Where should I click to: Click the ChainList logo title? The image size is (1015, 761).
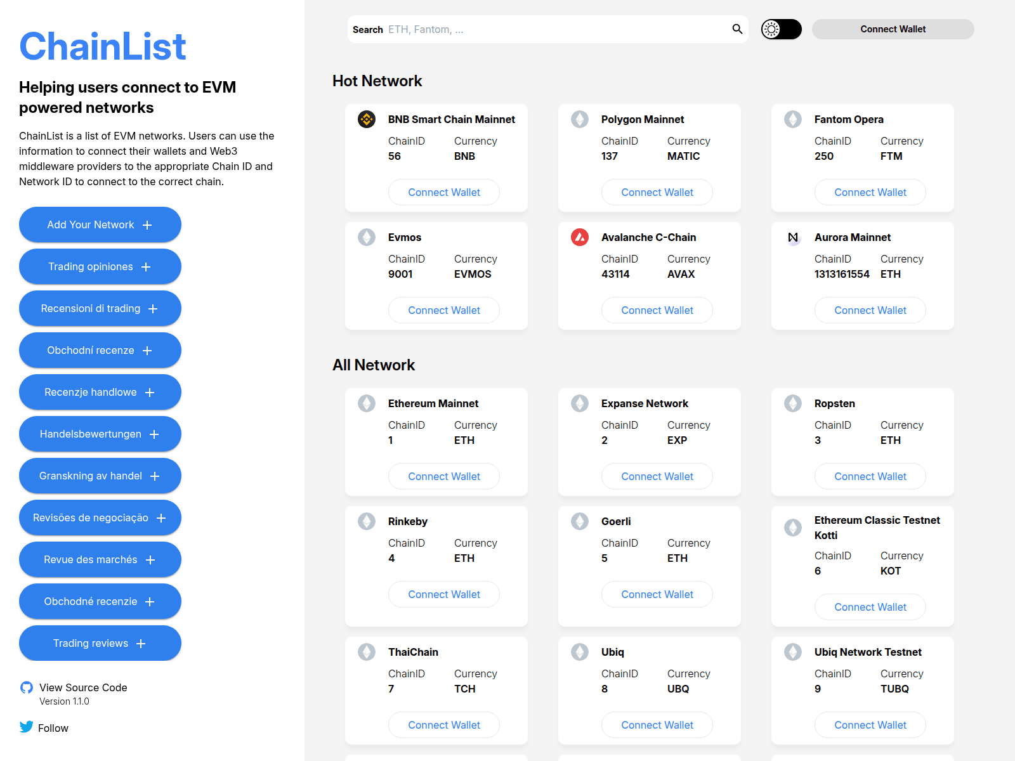pyautogui.click(x=103, y=46)
